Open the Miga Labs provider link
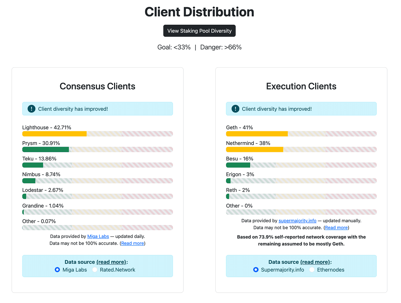Image resolution: width=401 pixels, height=303 pixels. point(98,236)
